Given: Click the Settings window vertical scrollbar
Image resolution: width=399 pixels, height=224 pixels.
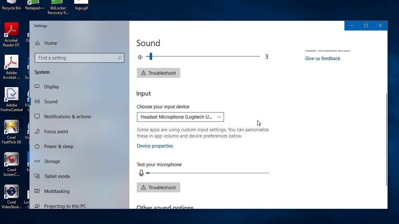Looking at the screenshot, I should coord(386,139).
